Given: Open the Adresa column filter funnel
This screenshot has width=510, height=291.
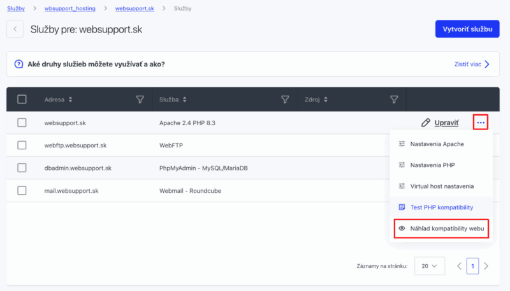Looking at the screenshot, I should [x=140, y=100].
